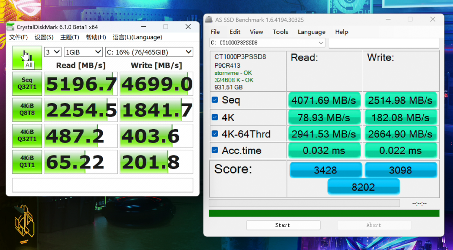Click the AS SSD Benchmark title bar icon
Screen dimensions: 453x250
pyautogui.click(x=208, y=20)
